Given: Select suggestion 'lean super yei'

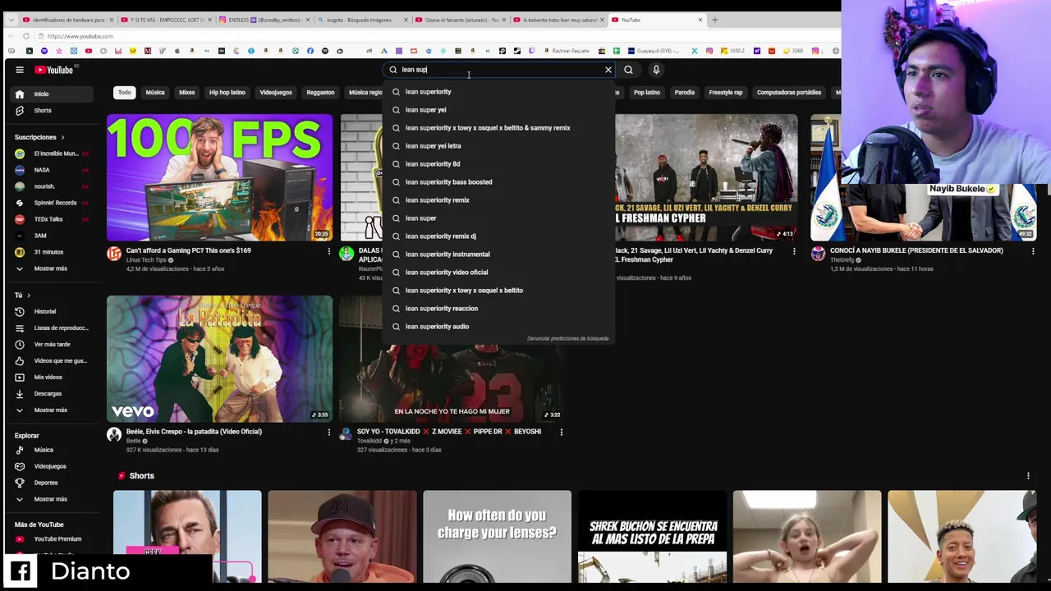Looking at the screenshot, I should [x=498, y=110].
